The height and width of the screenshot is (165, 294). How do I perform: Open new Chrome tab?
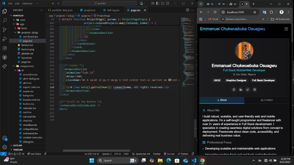click(x=253, y=4)
